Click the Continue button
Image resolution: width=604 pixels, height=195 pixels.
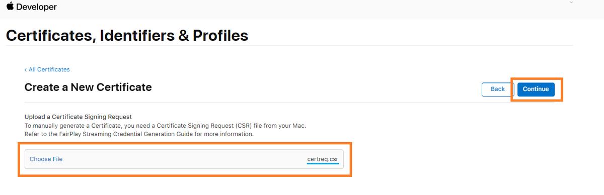[x=536, y=89]
